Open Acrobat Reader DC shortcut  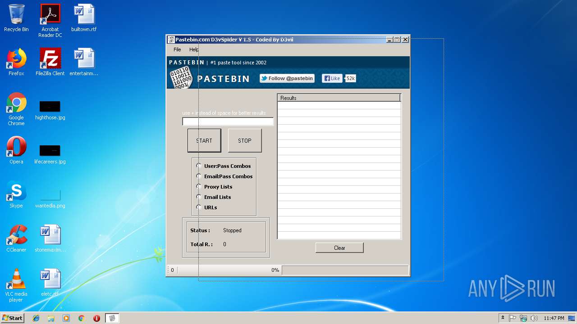(x=50, y=20)
